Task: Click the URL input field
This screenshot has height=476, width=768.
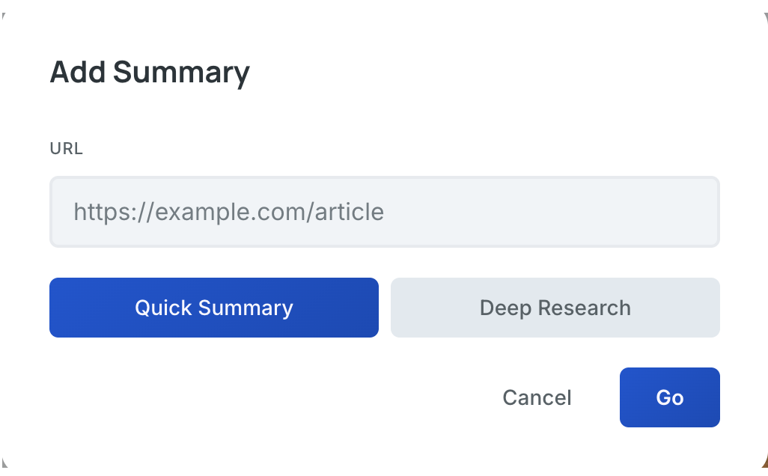Action: click(x=385, y=212)
